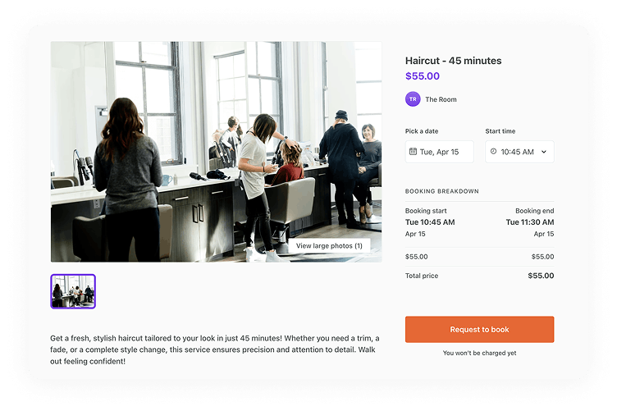Click the BOOKING BREAKDOWN heading
The image size is (617, 411).
[x=442, y=191]
